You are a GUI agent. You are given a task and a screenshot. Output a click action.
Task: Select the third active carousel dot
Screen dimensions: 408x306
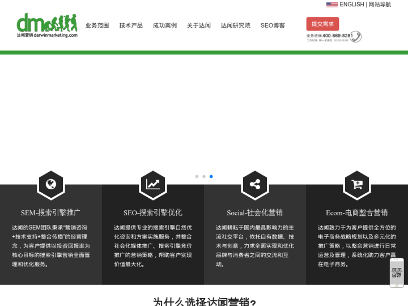211,176
